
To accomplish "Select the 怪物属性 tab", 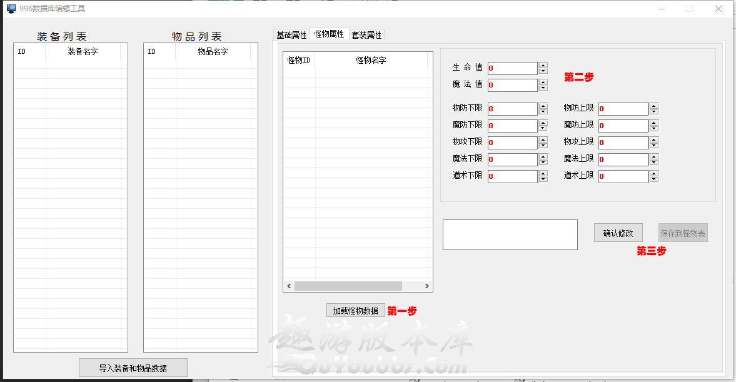I will [x=329, y=34].
